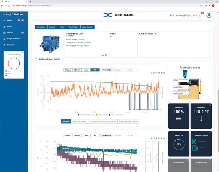Click the pencil edit asset icon

106,55
